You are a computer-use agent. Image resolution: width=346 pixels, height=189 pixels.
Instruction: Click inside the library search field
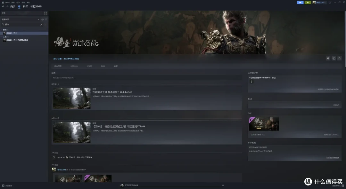tap(22, 24)
